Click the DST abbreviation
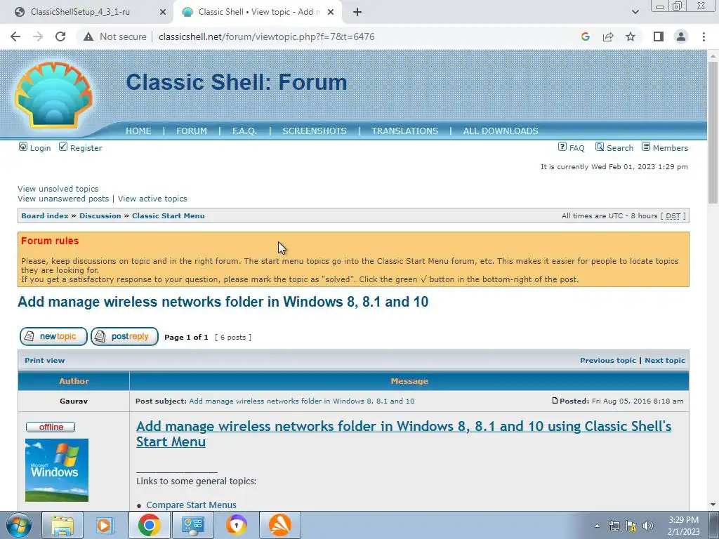 pyautogui.click(x=673, y=216)
